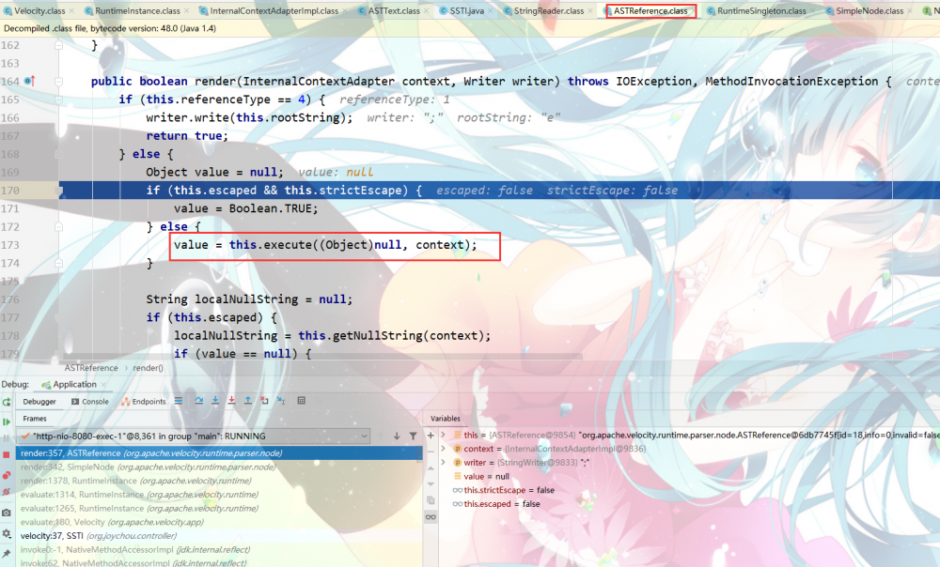The height and width of the screenshot is (567, 940).
Task: Click render() in the breadcrumb bar
Action: tap(149, 368)
